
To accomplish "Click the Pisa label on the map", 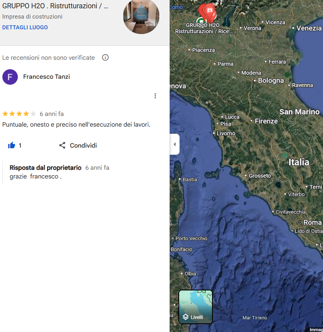I will (226, 124).
